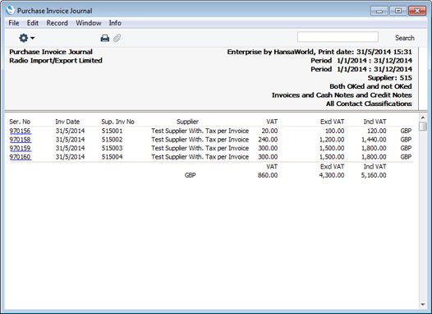Click Invoices and Cash Notes and Credit Notes
This screenshot has width=432, height=314.
click(342, 95)
